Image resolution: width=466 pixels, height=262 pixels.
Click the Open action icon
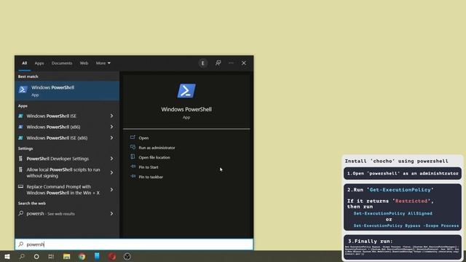tap(133, 138)
